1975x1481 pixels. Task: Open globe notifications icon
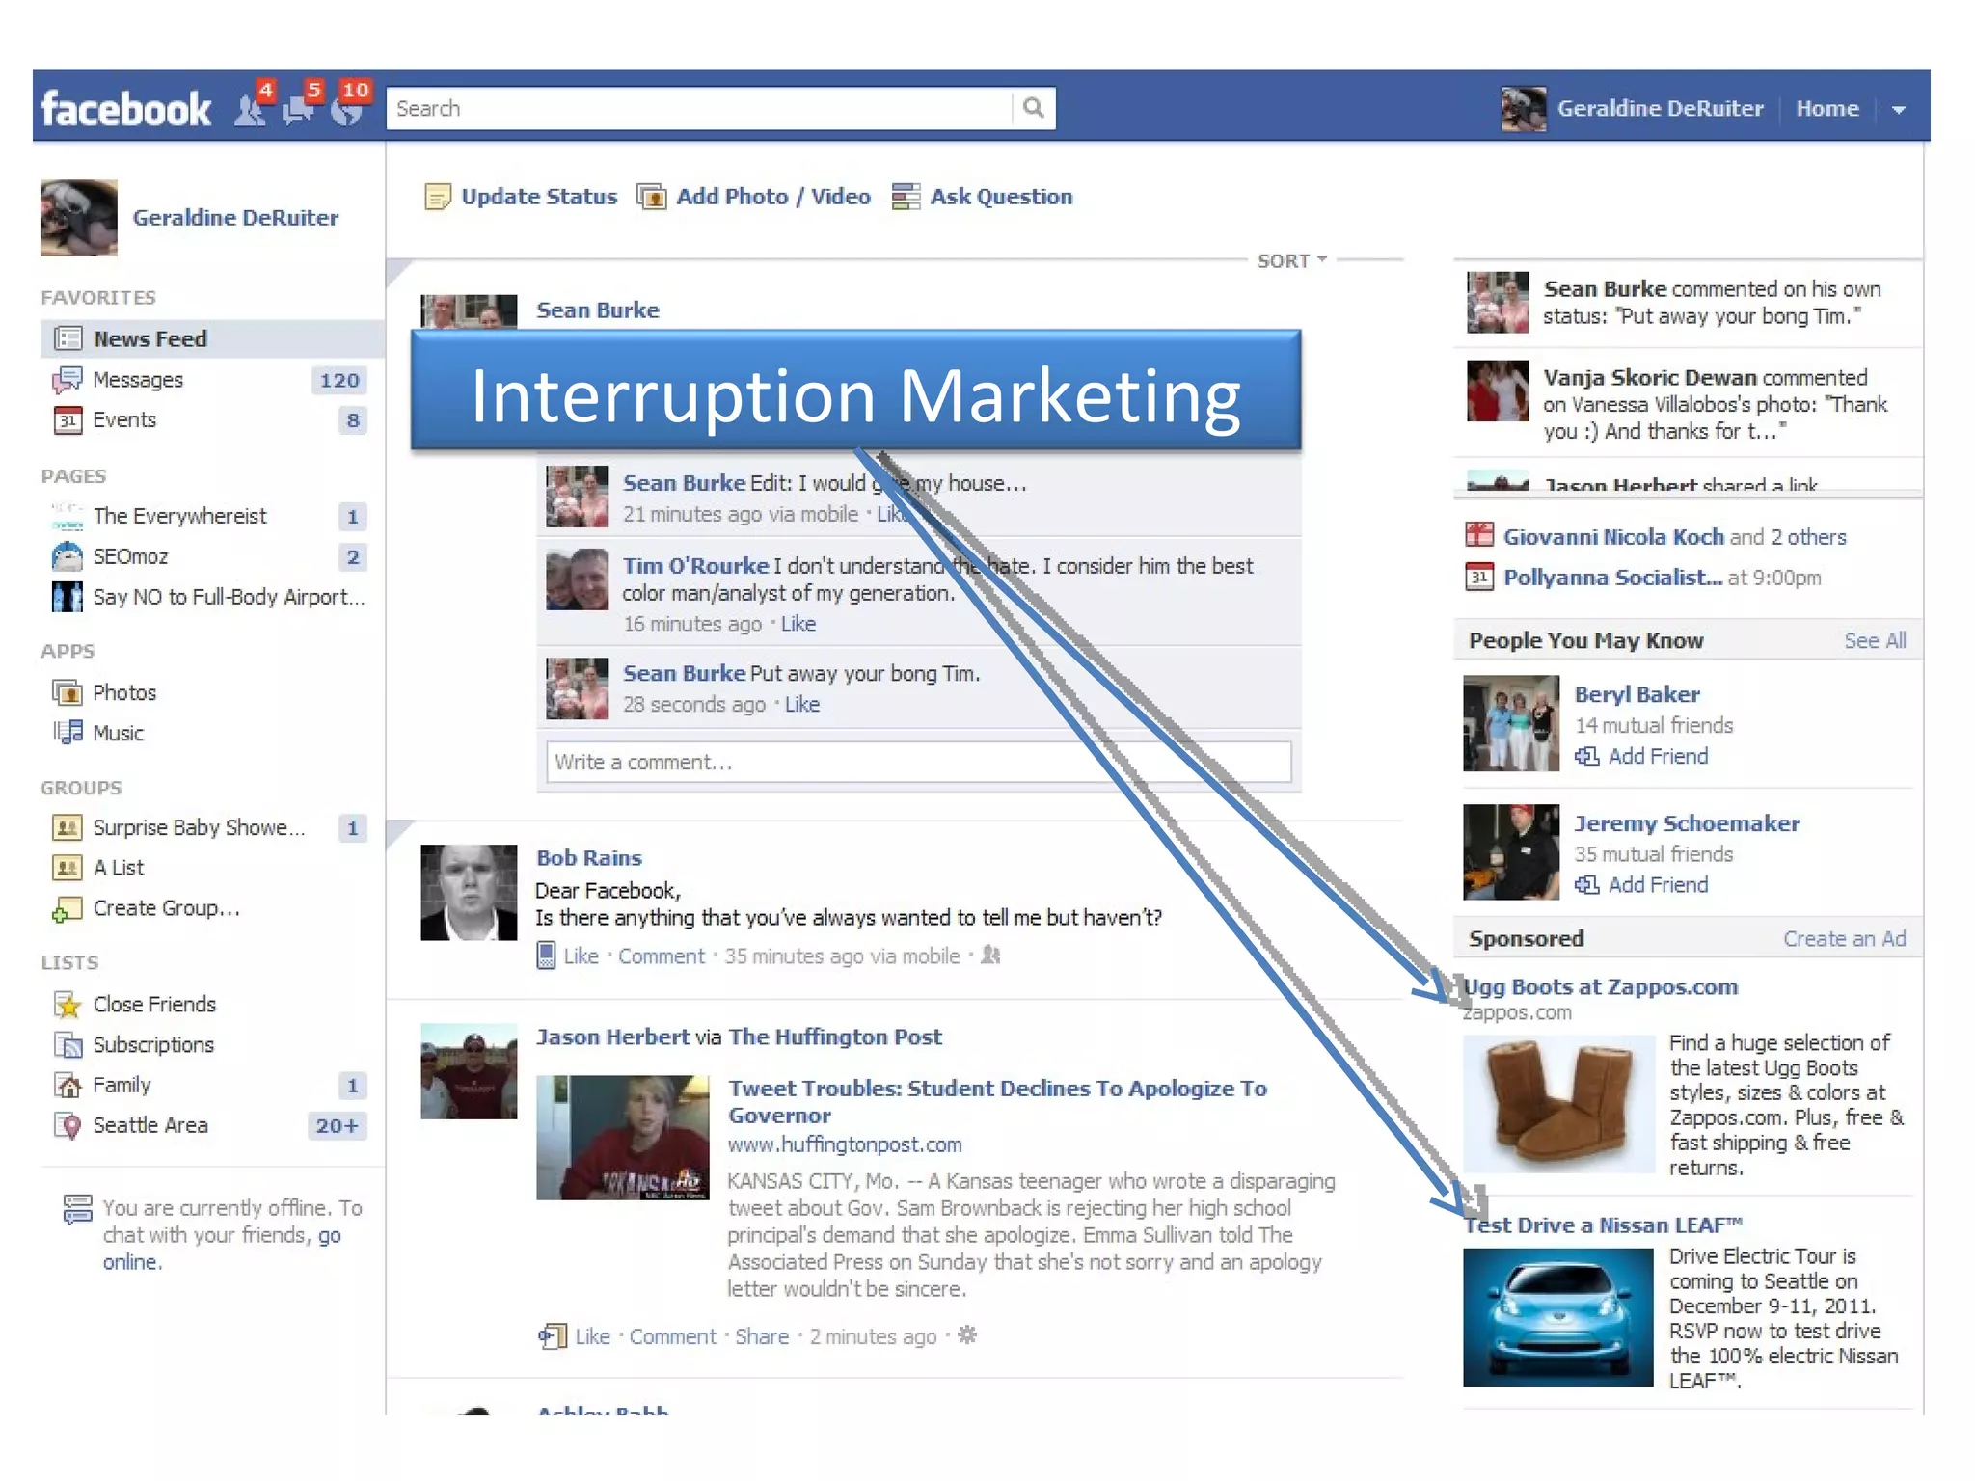pos(347,109)
